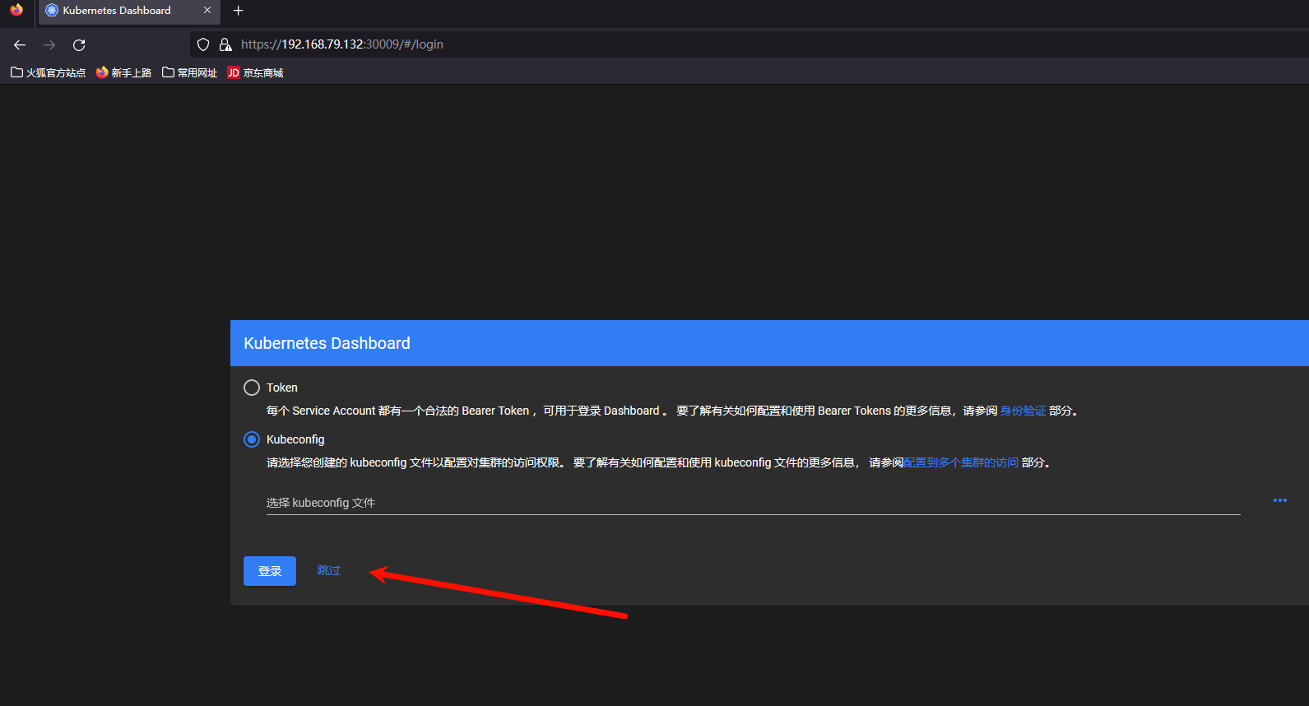1309x706 pixels.
Task: Open a new browser tab
Action: [x=239, y=11]
